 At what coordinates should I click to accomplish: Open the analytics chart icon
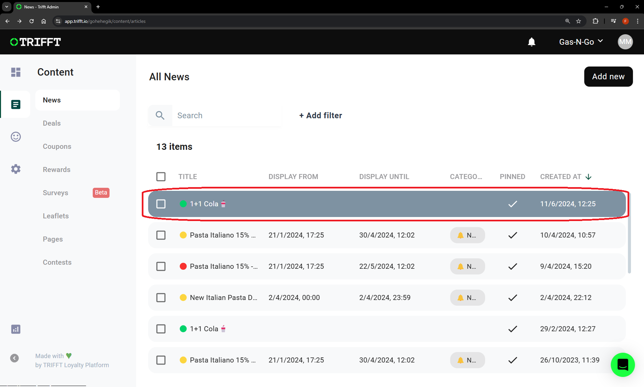(x=16, y=329)
